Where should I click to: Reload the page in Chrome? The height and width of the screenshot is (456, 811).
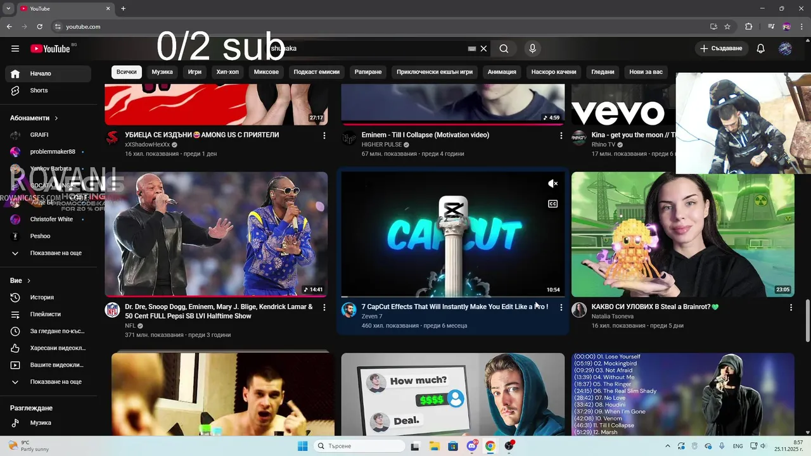[x=39, y=27]
